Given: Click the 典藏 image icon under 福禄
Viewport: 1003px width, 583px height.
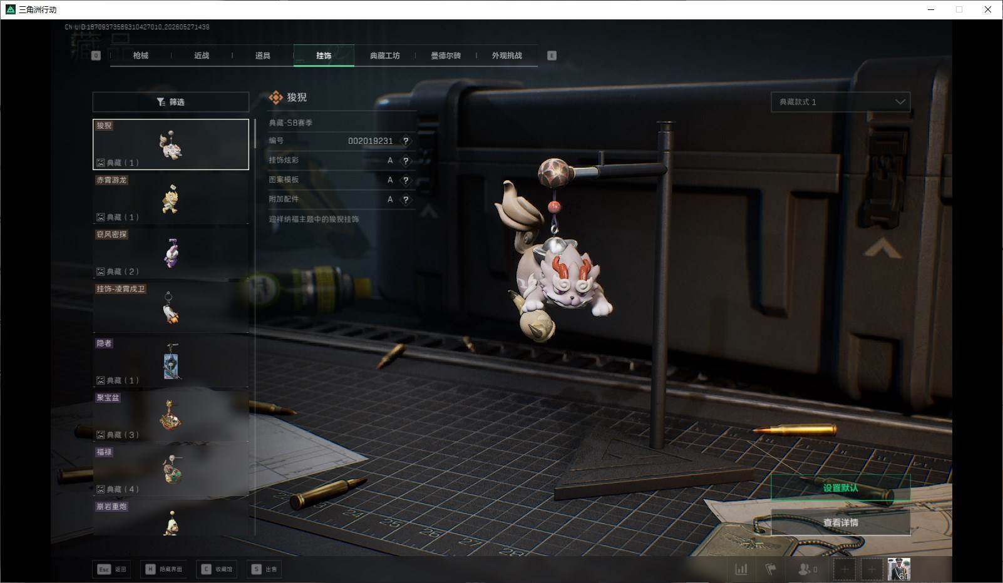Looking at the screenshot, I should pos(100,489).
